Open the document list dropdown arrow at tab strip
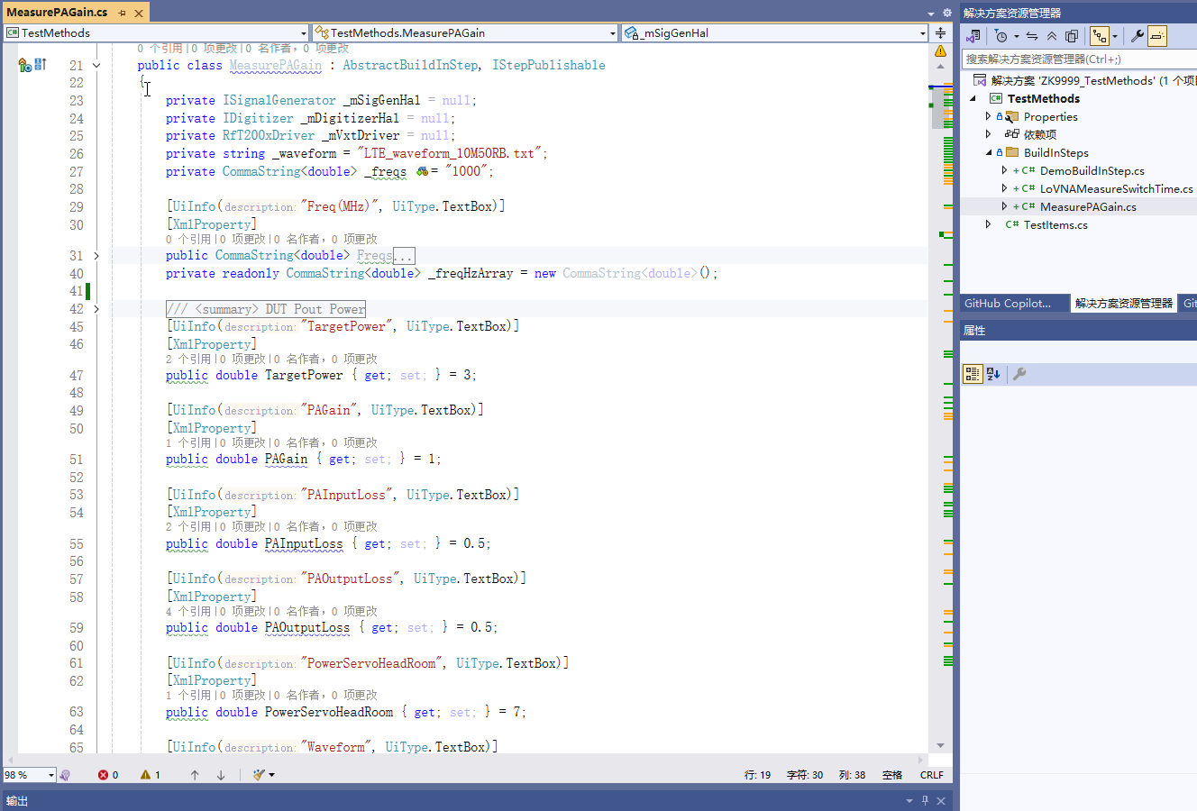This screenshot has width=1197, height=811. click(x=931, y=14)
